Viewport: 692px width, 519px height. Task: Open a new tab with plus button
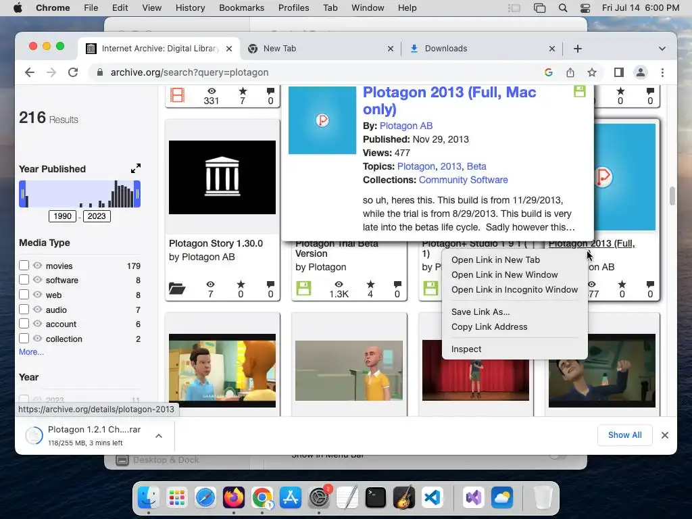click(x=578, y=49)
